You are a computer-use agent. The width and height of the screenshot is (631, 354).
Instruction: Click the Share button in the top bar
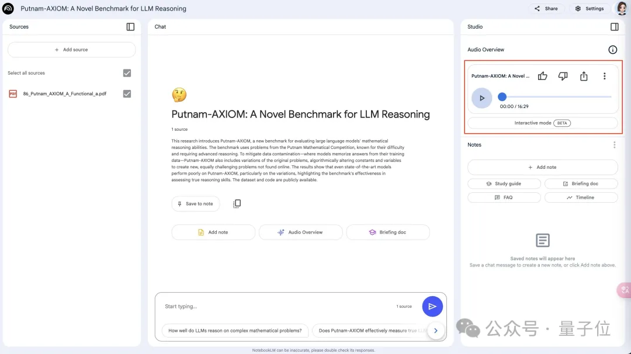click(546, 9)
